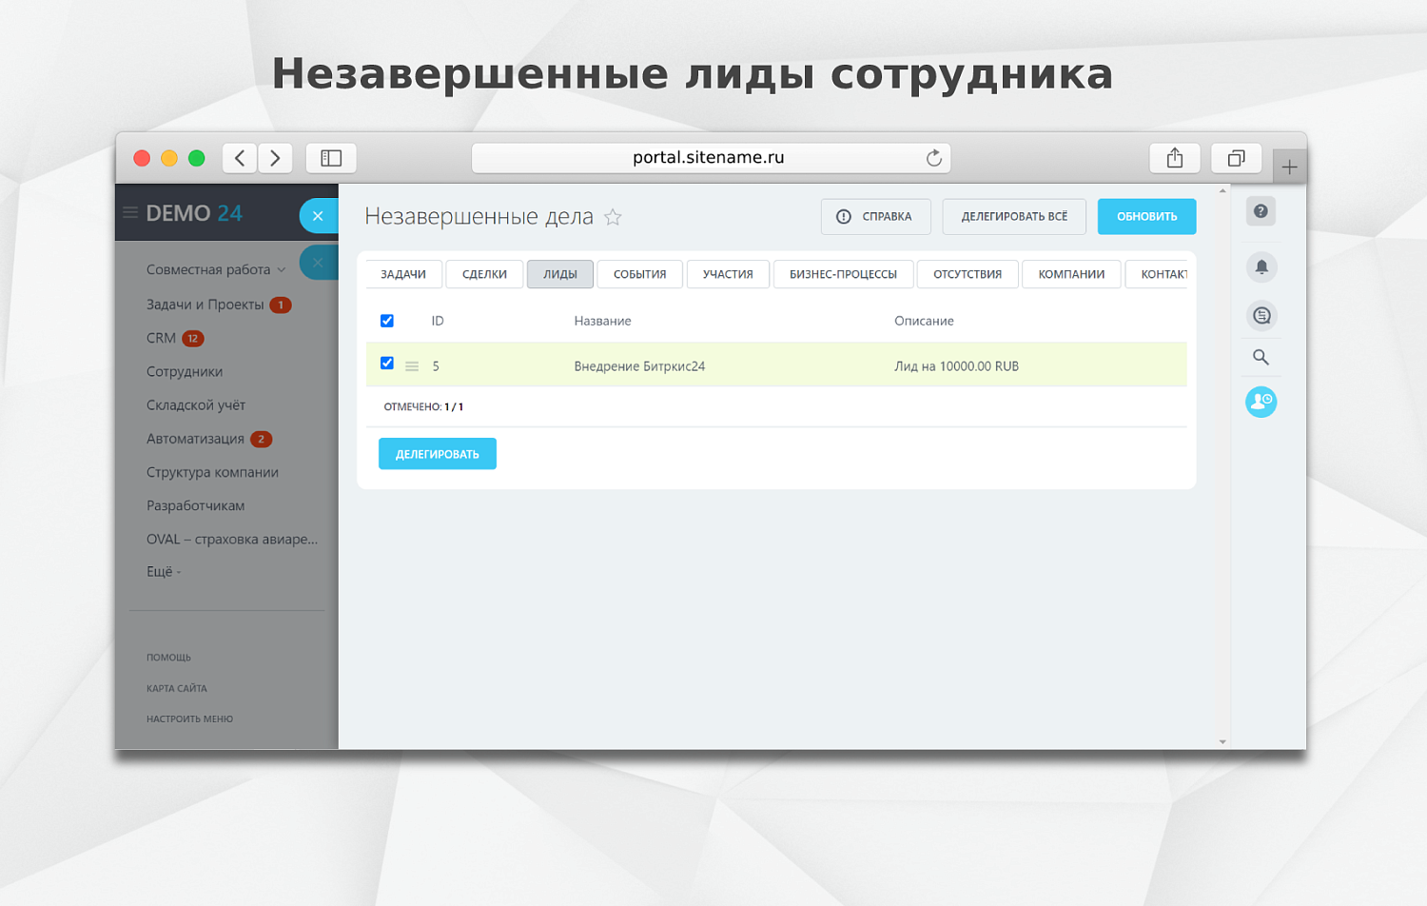Viewport: 1427px width, 906px height.
Task: Click the page reload icon in address bar
Action: 934,157
